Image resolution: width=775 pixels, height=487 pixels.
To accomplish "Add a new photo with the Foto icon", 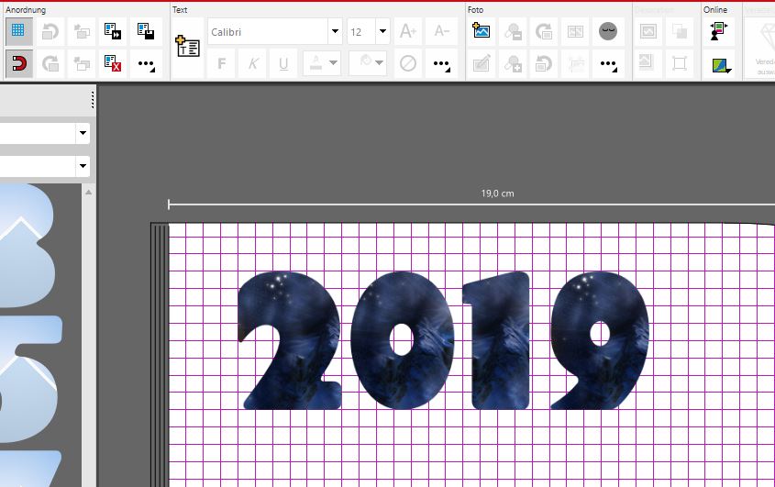I will [482, 32].
